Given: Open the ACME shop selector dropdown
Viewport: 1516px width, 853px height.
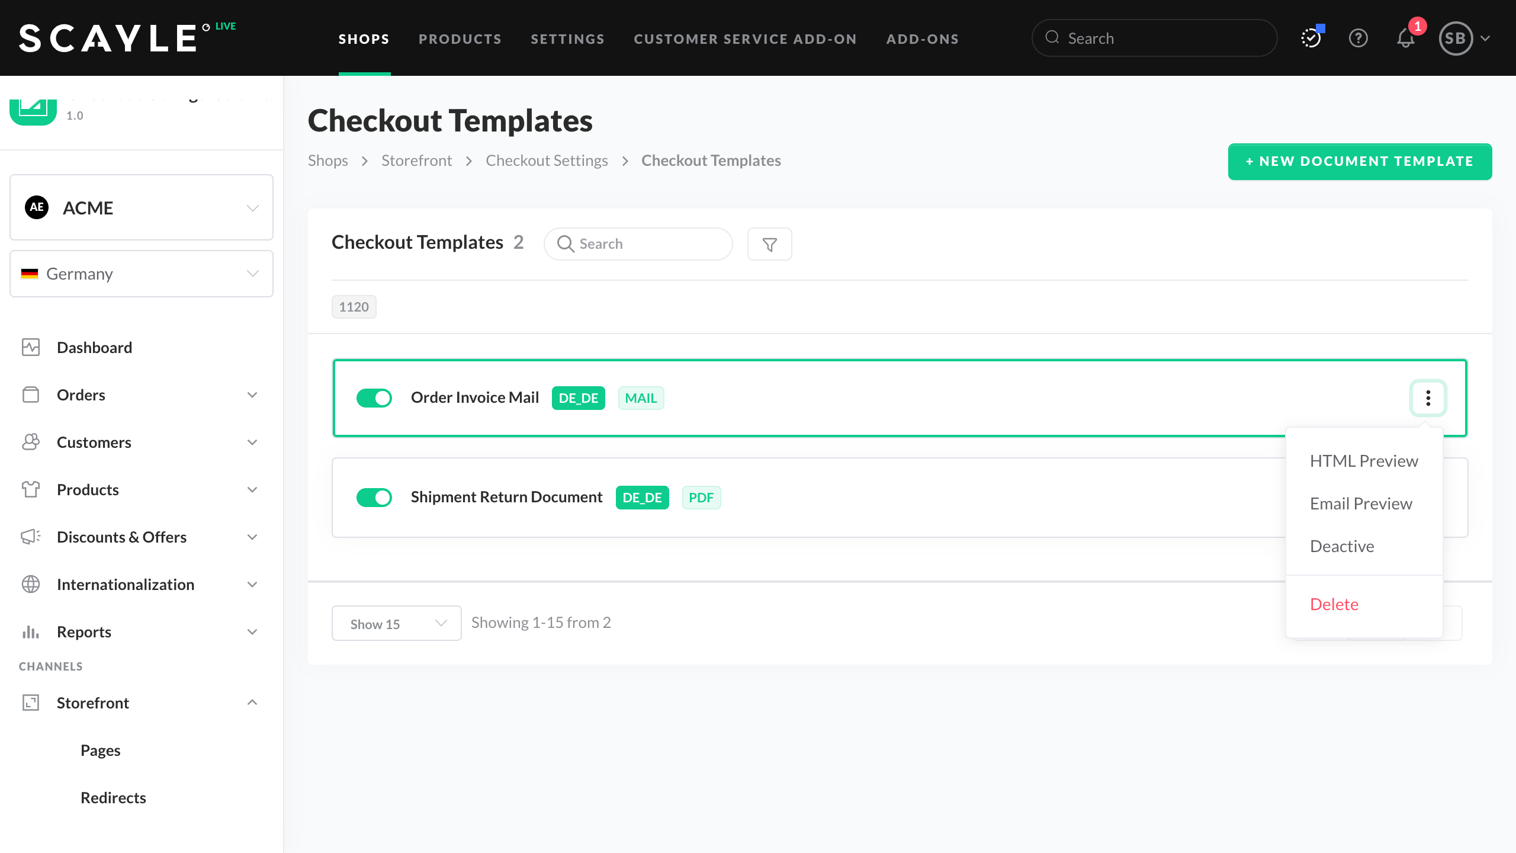Looking at the screenshot, I should point(142,207).
